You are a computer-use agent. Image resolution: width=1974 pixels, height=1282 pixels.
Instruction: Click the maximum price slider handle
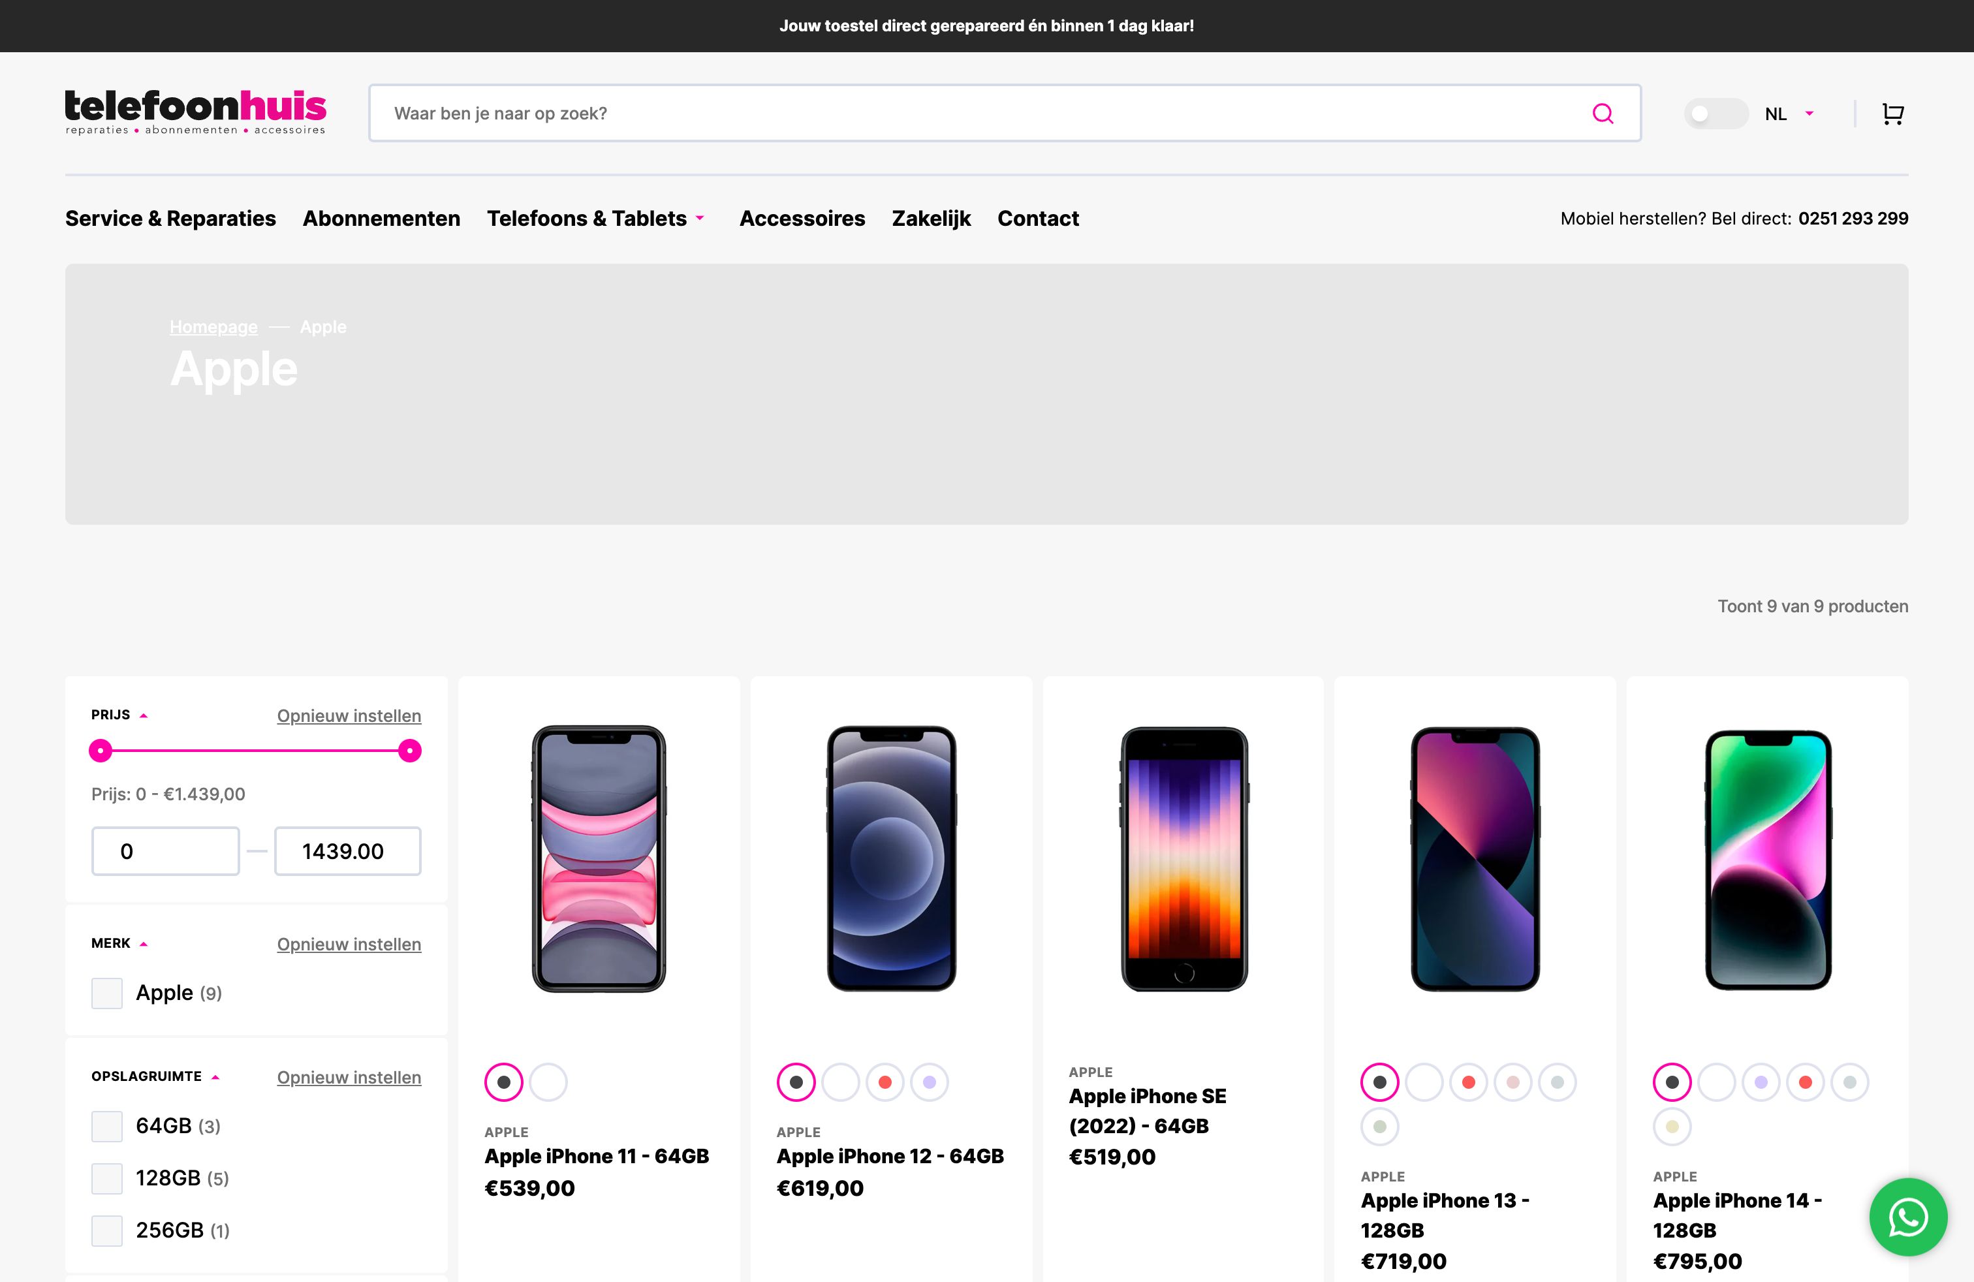click(410, 751)
